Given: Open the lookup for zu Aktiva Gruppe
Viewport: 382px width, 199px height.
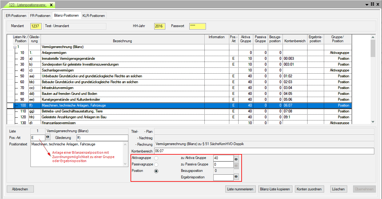Looking at the screenshot, I should coord(236,159).
